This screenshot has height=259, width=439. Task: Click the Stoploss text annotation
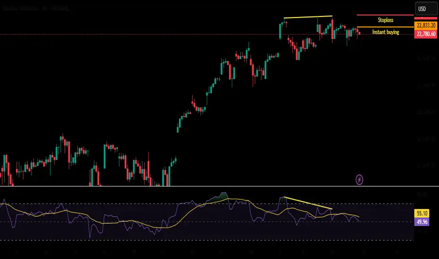(385, 20)
